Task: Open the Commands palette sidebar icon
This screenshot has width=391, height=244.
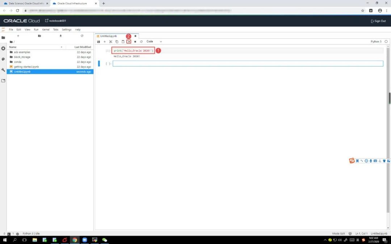Action: click(3, 59)
